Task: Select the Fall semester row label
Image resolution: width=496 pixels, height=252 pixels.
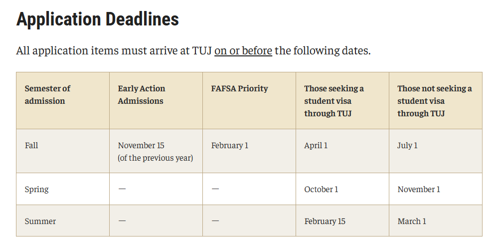Action: click(x=31, y=146)
